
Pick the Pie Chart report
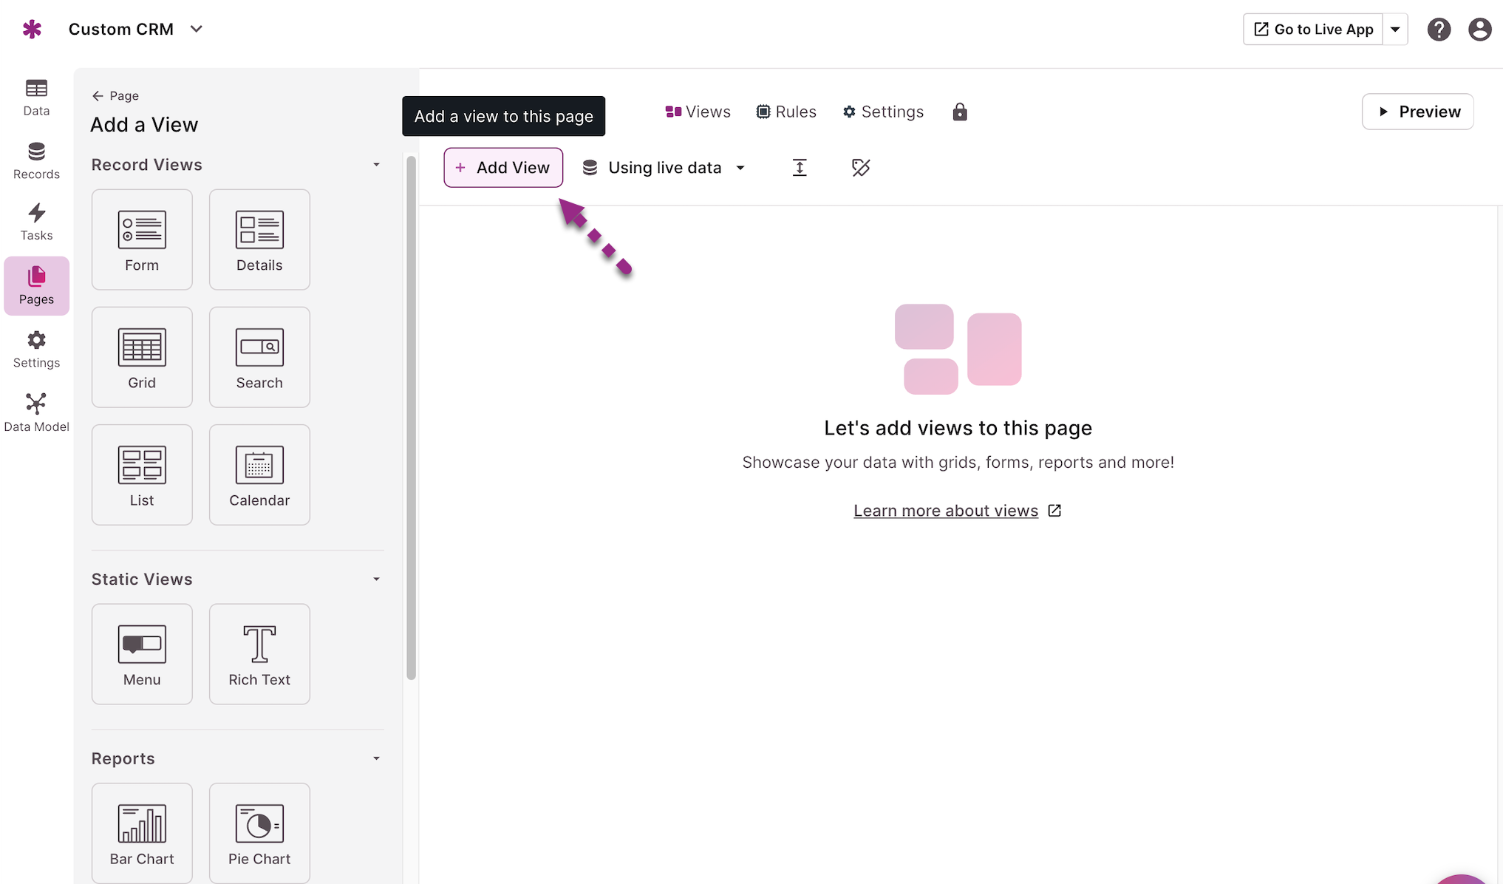click(259, 833)
